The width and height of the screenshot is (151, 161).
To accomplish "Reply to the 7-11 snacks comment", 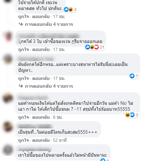I will coord(41,117).
